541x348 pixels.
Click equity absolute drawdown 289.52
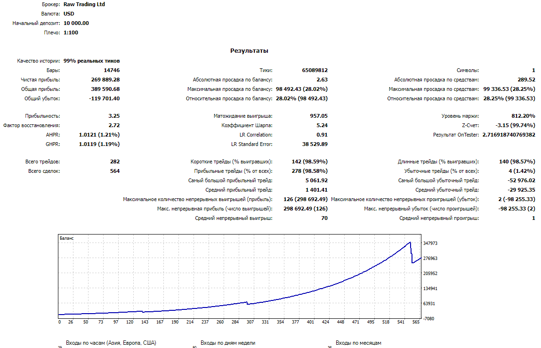526,80
